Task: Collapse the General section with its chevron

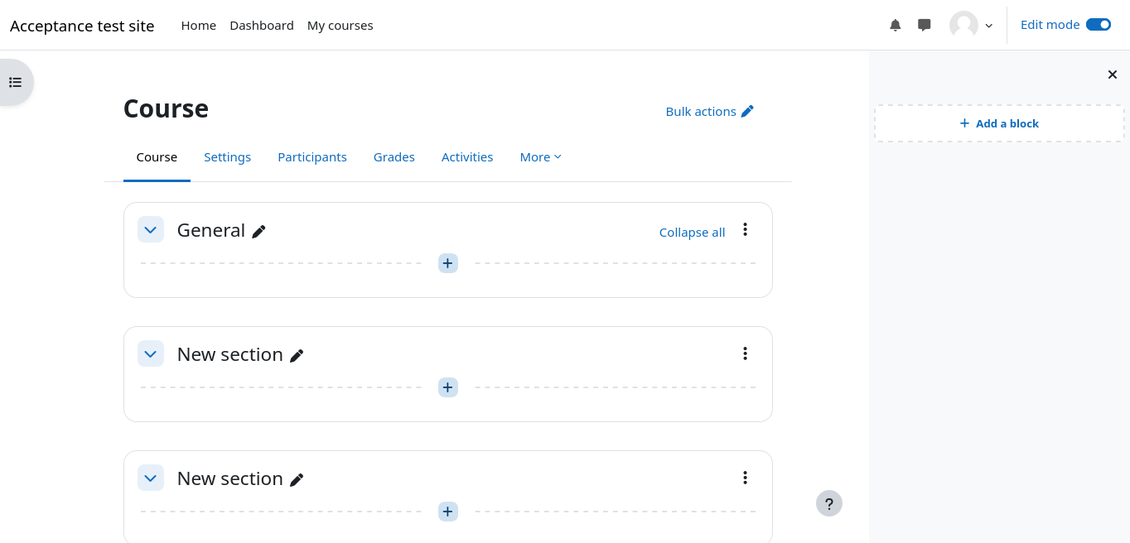Action: click(150, 230)
